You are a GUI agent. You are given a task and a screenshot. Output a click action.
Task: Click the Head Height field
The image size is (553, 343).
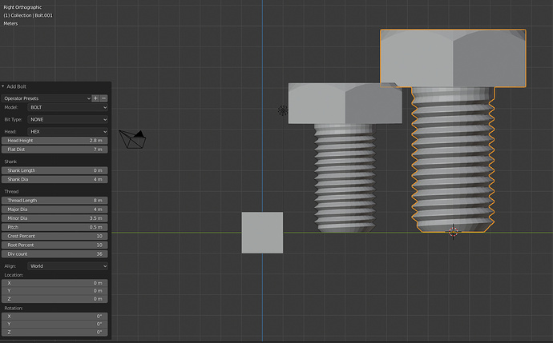(54, 141)
